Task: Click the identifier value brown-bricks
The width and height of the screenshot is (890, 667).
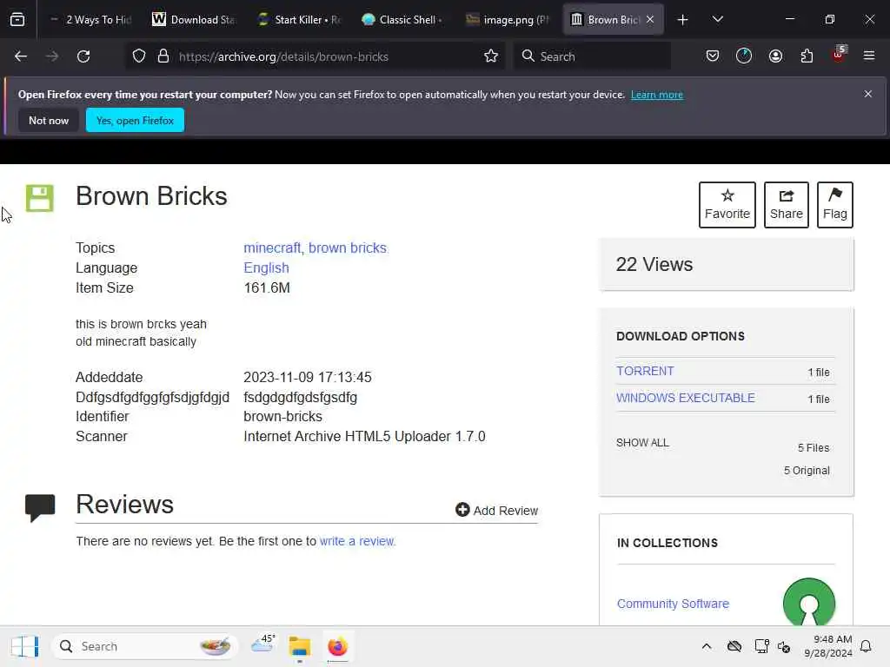Action: pos(282,416)
